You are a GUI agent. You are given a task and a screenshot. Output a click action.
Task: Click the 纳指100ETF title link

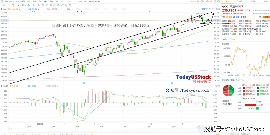pos(10,1)
